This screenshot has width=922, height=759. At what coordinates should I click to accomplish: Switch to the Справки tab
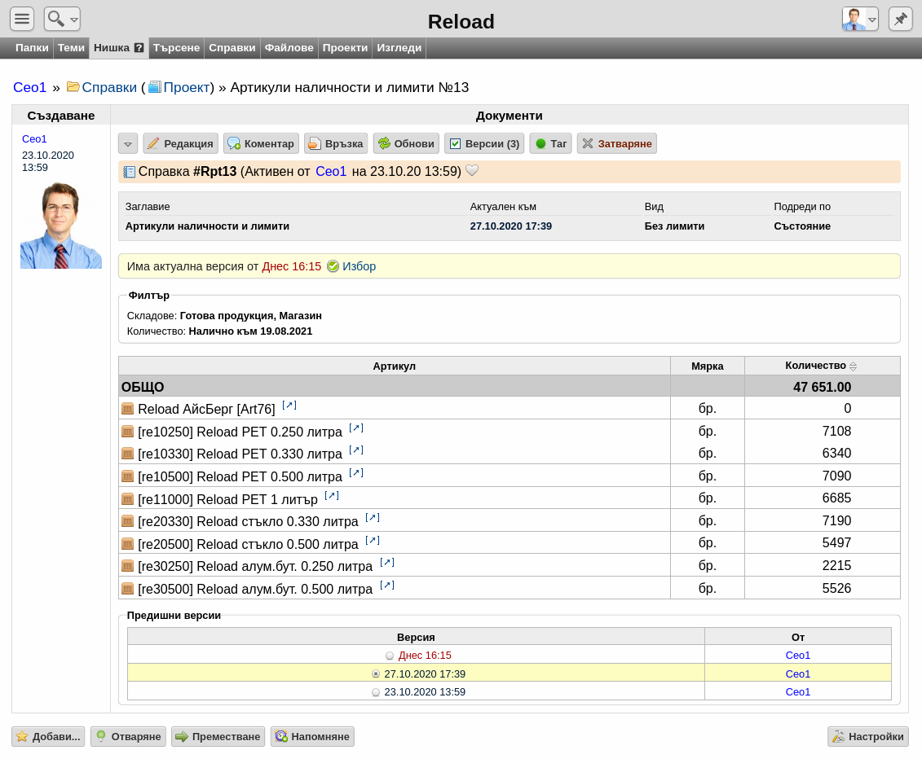click(232, 47)
